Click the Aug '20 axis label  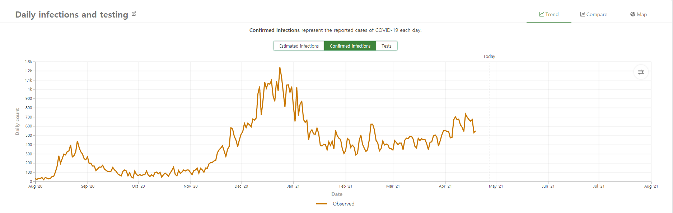(35, 186)
